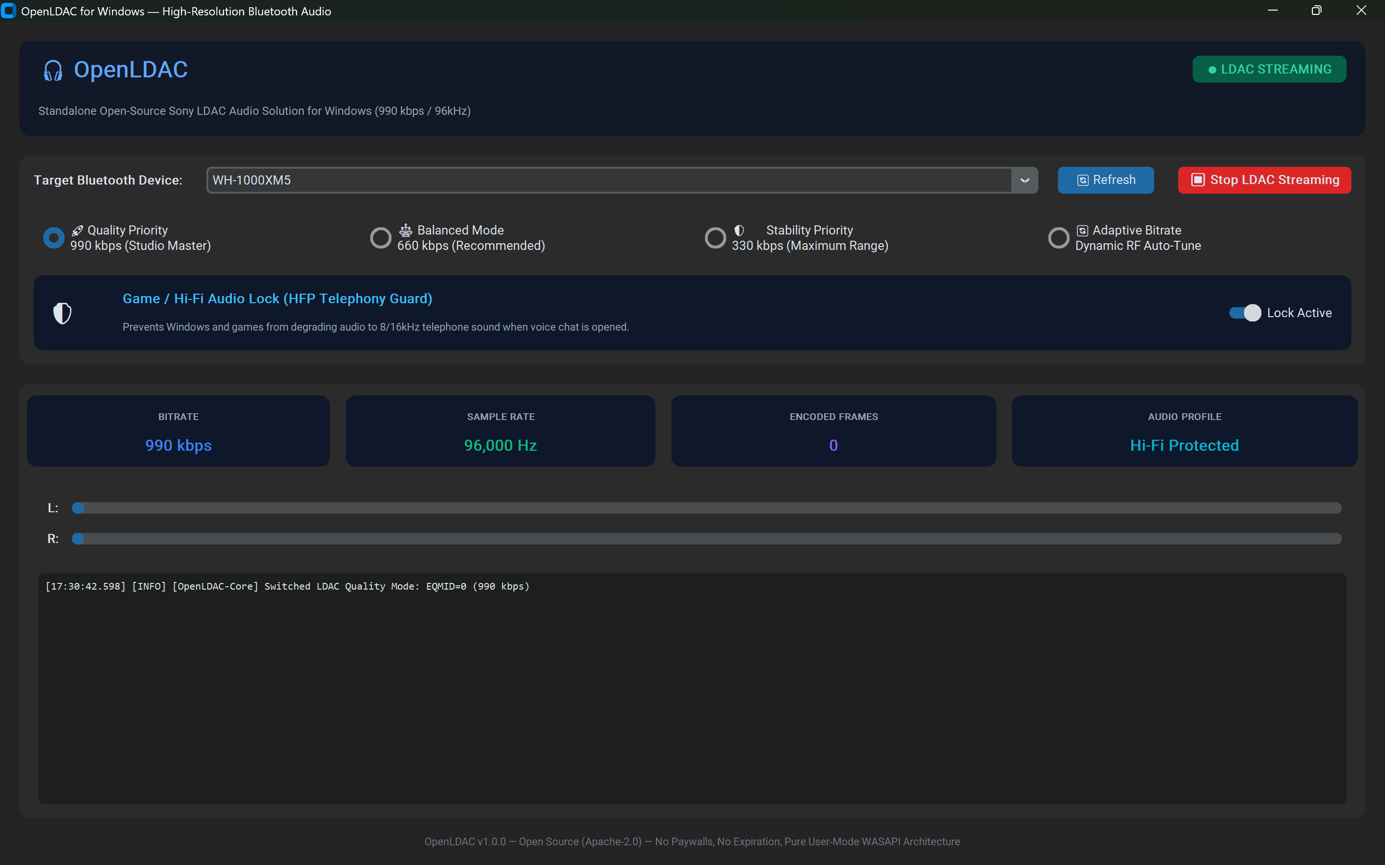Click the half-shield icon beside Stability Priority
The width and height of the screenshot is (1385, 865).
pyautogui.click(x=740, y=231)
